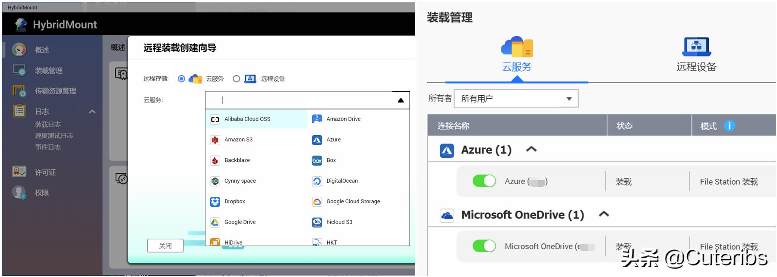This screenshot has width=777, height=277.
Task: Select the 远程设备 radio button
Action: 236,79
